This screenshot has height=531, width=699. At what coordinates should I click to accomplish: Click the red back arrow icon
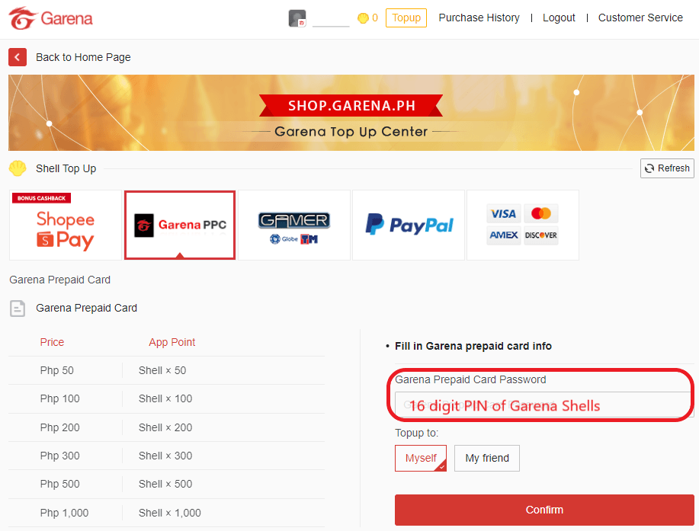click(18, 57)
